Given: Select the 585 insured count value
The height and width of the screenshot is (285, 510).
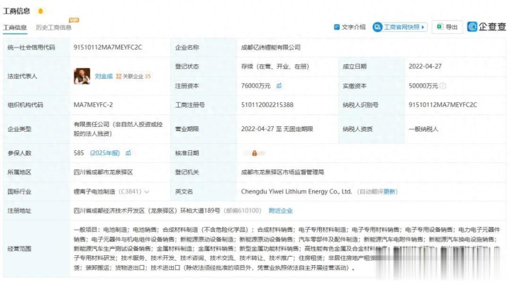Looking at the screenshot, I should (x=79, y=153).
